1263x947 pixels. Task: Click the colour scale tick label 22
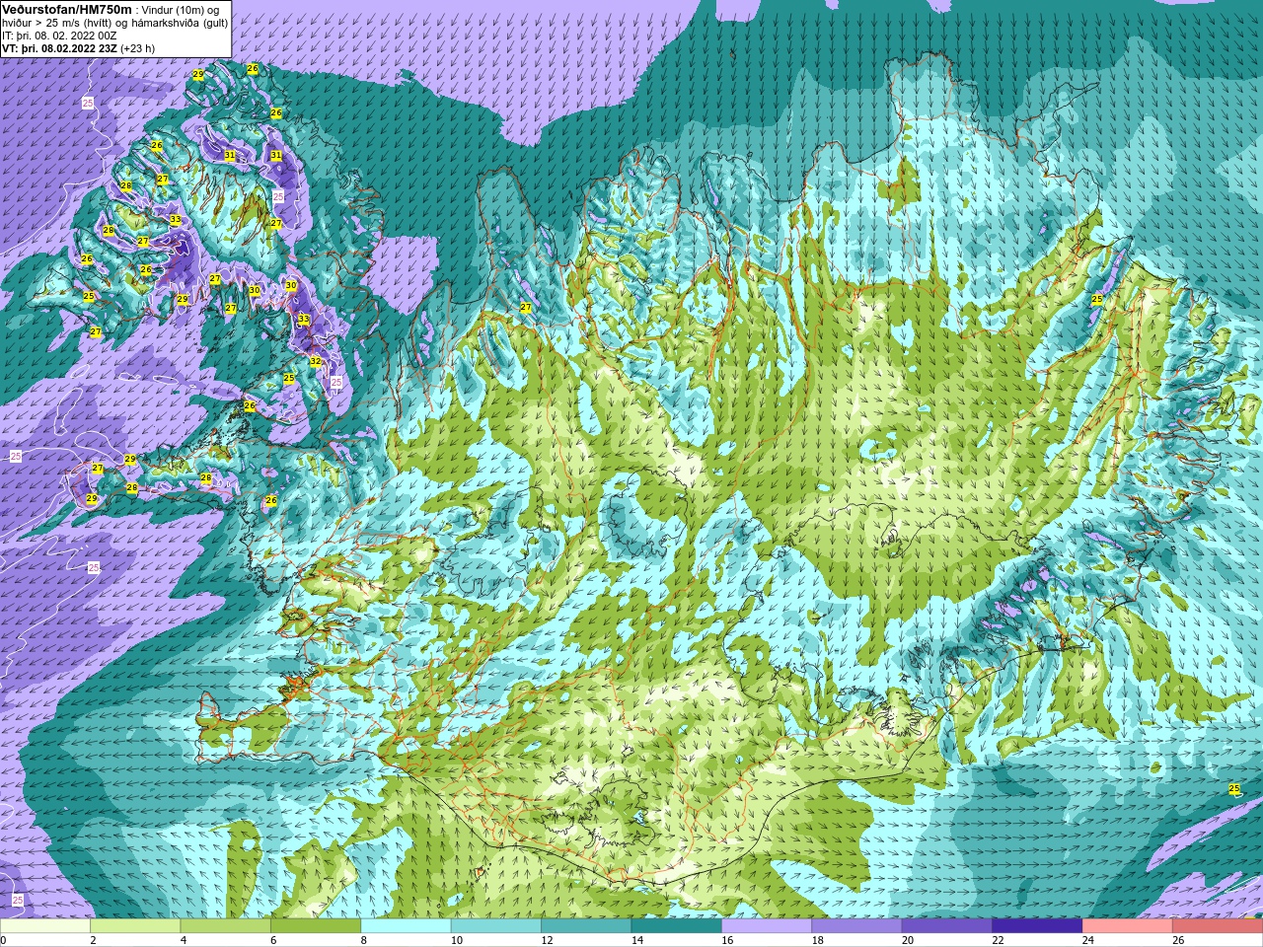[998, 940]
